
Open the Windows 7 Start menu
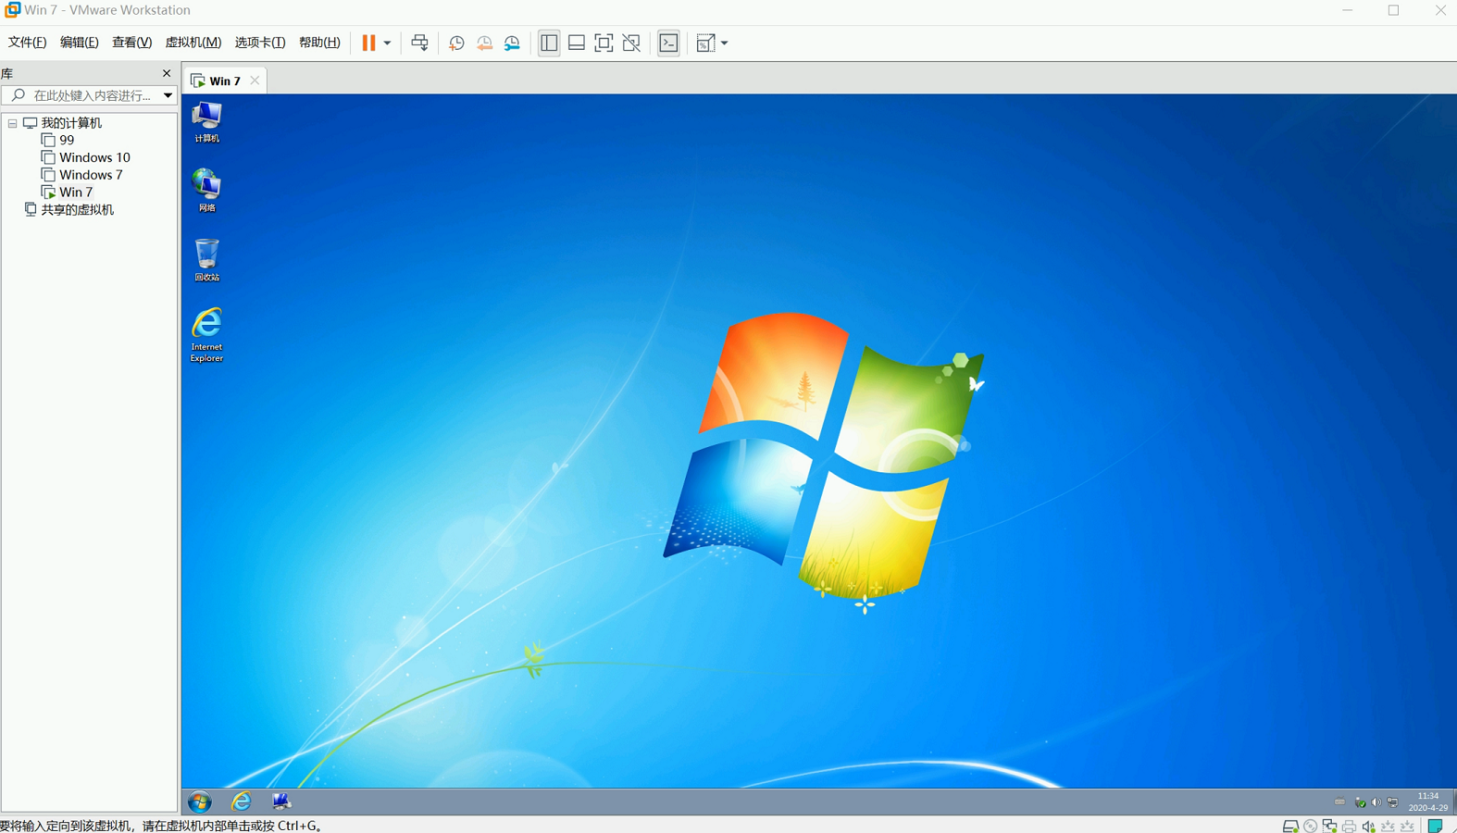[200, 802]
